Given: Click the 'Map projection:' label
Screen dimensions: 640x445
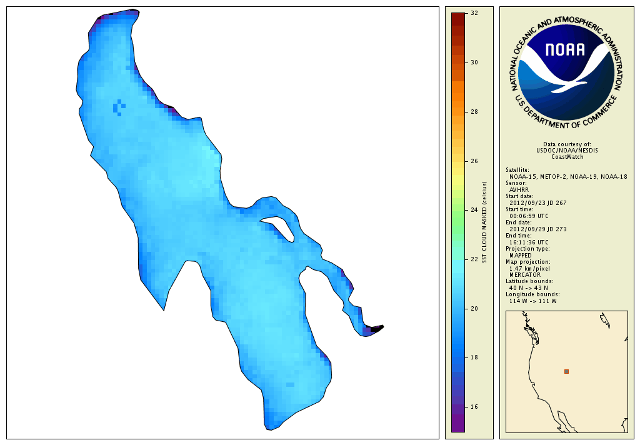Looking at the screenshot, I should (x=527, y=262).
